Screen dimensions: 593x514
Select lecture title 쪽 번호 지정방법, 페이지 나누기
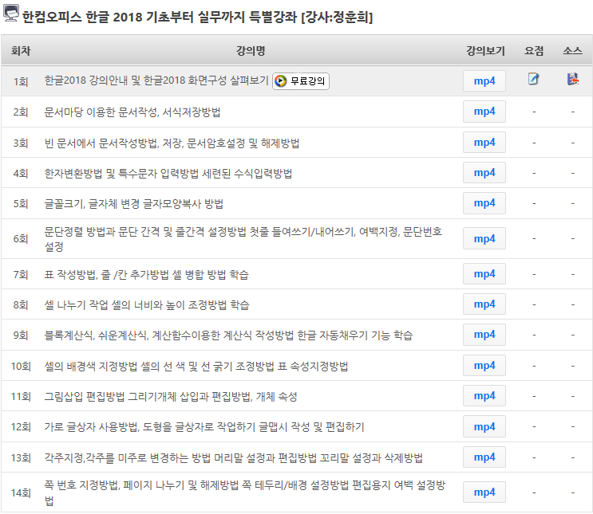(113, 485)
